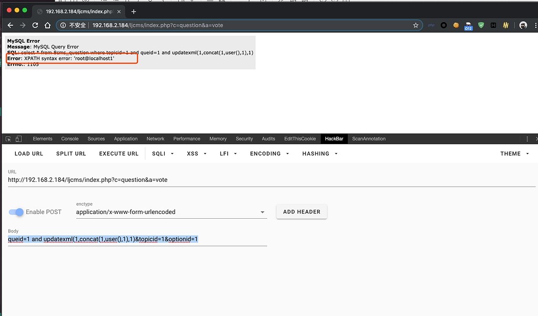
Task: Click the user profile avatar
Action: (x=523, y=25)
